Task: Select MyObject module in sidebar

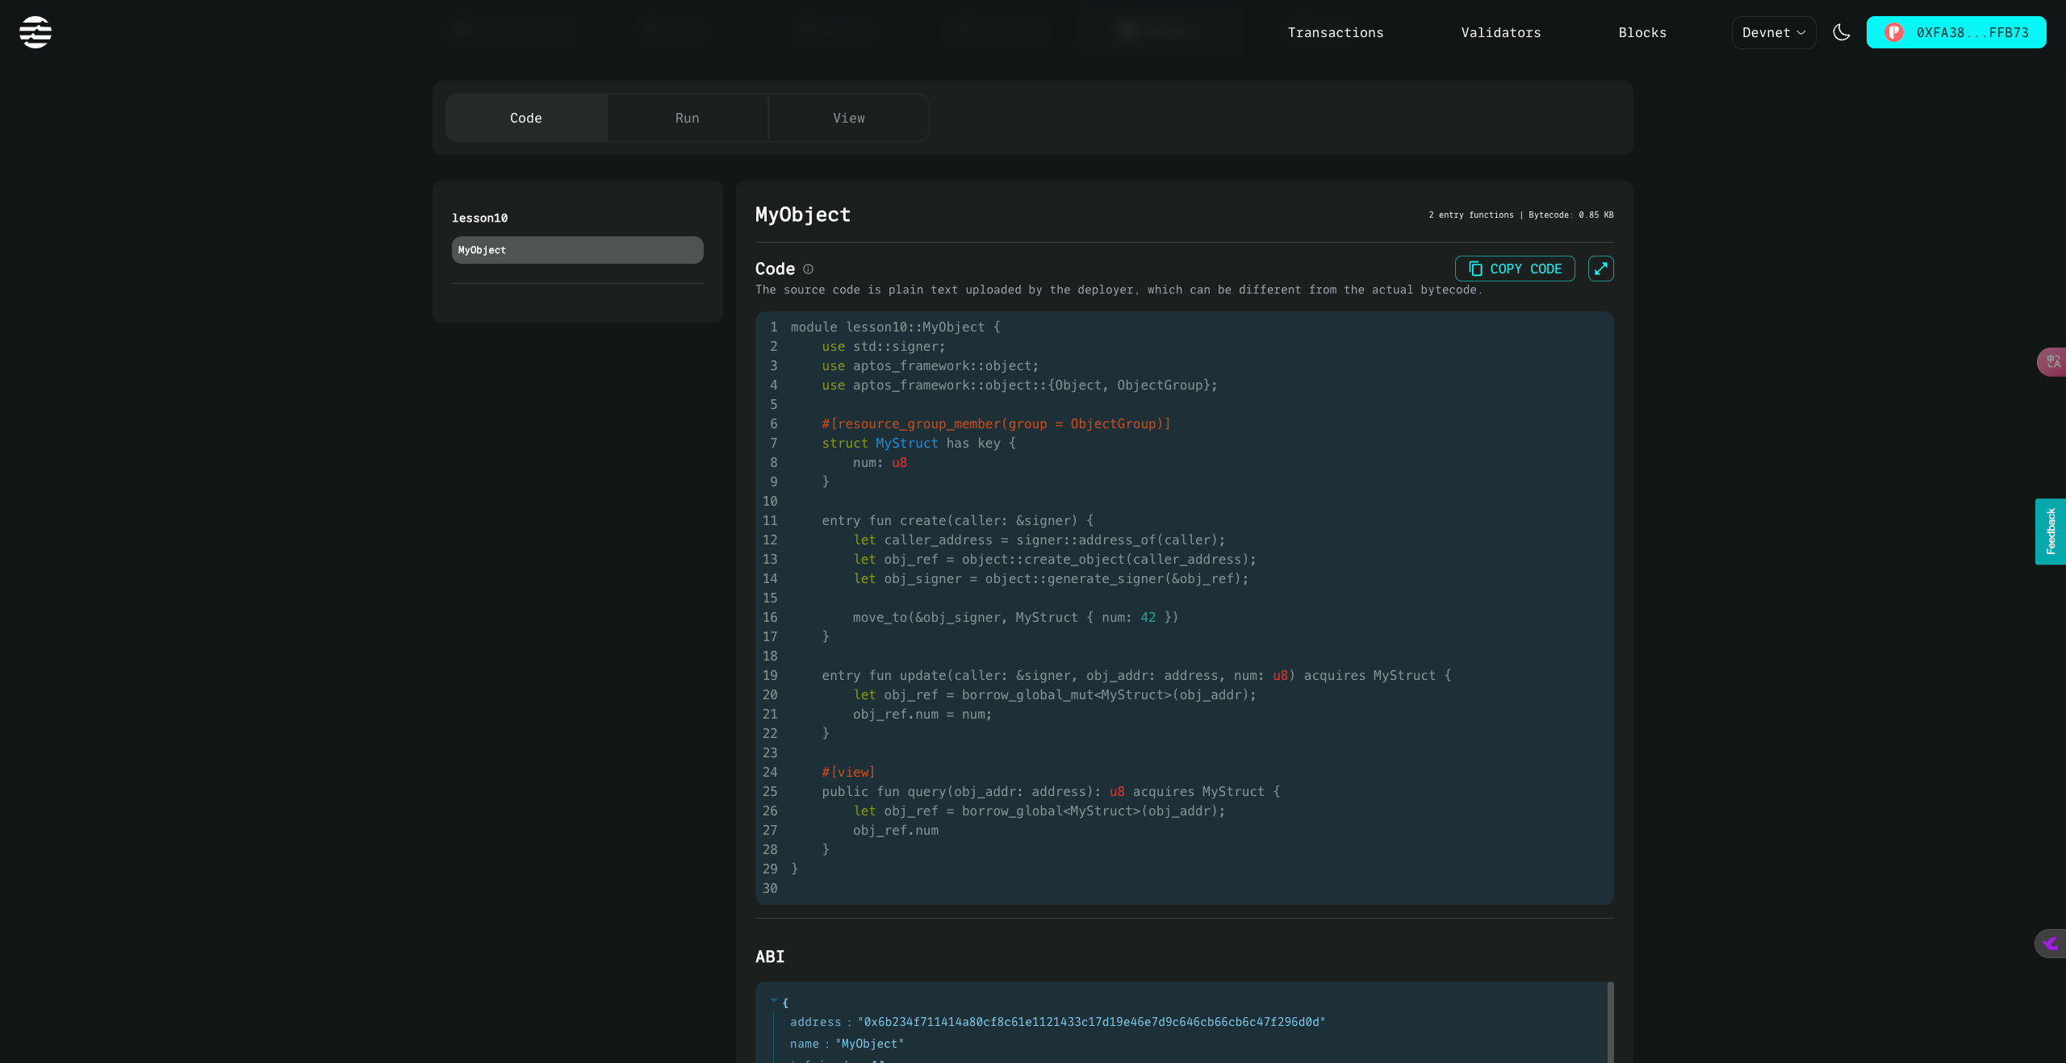Action: pos(578,250)
